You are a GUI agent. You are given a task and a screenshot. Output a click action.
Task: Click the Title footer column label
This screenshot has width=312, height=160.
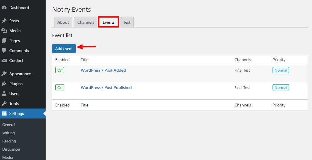point(85,105)
